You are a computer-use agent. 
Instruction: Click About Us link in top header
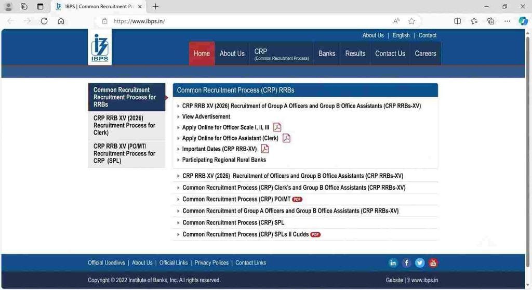click(x=373, y=35)
